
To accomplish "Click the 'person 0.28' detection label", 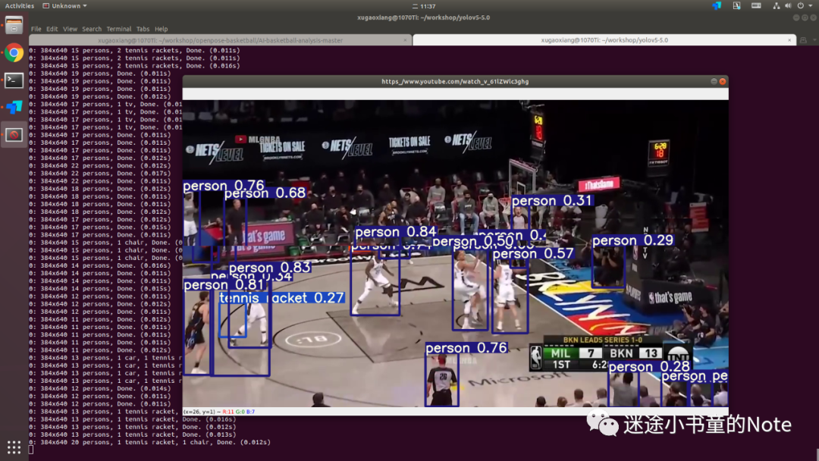I will click(x=649, y=366).
